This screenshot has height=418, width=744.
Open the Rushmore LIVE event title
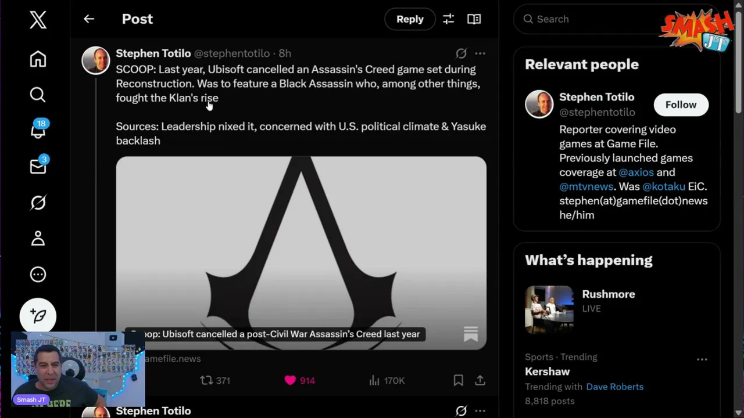(x=609, y=294)
